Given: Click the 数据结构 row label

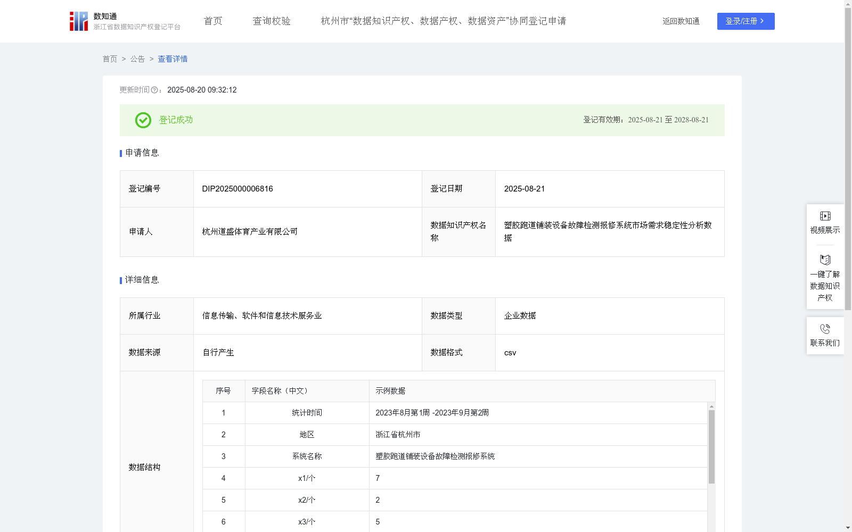Looking at the screenshot, I should tap(144, 468).
